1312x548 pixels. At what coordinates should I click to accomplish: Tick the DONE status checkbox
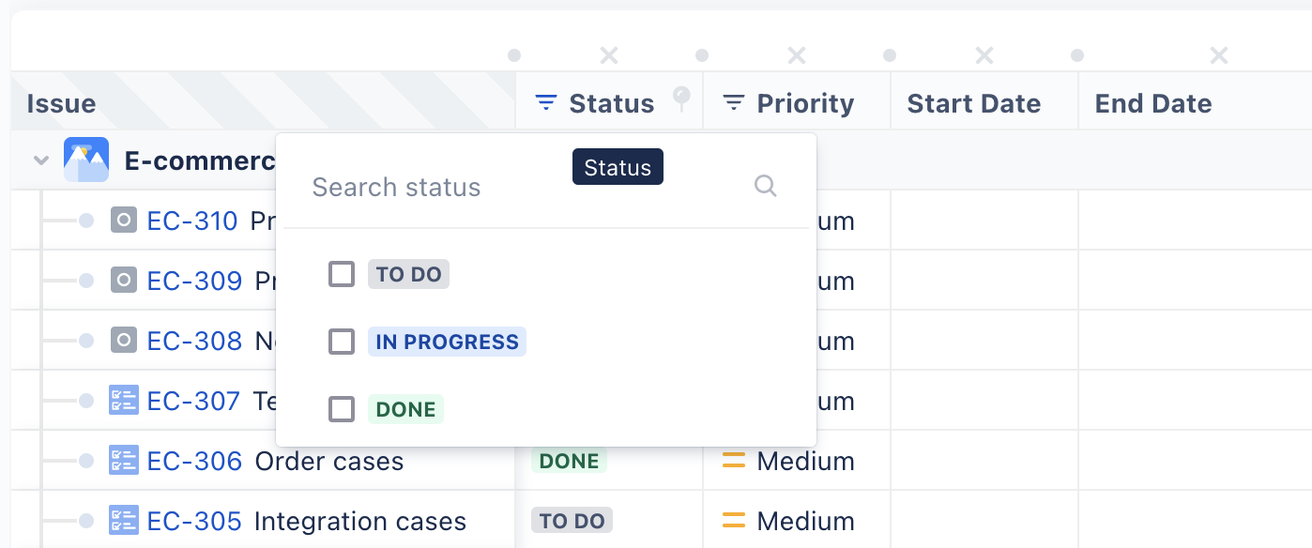(342, 409)
